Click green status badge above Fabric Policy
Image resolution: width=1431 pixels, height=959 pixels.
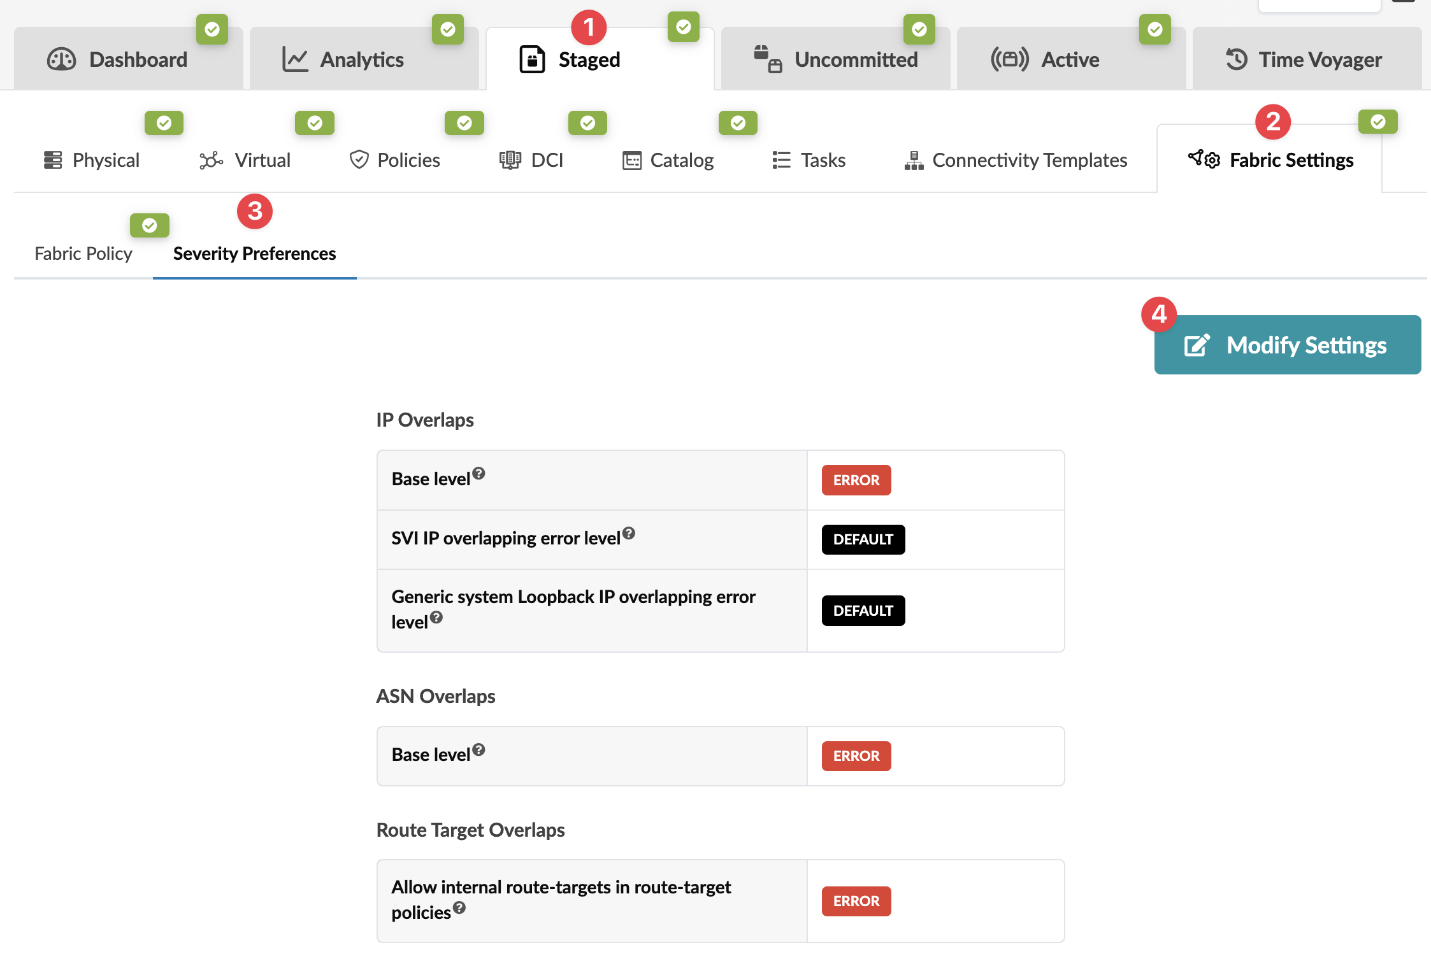150,225
